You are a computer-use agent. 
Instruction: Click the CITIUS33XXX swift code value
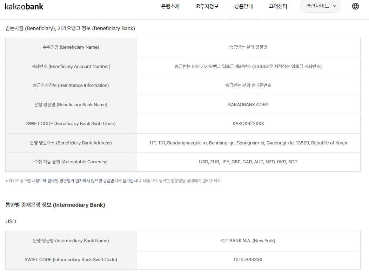[248, 260]
